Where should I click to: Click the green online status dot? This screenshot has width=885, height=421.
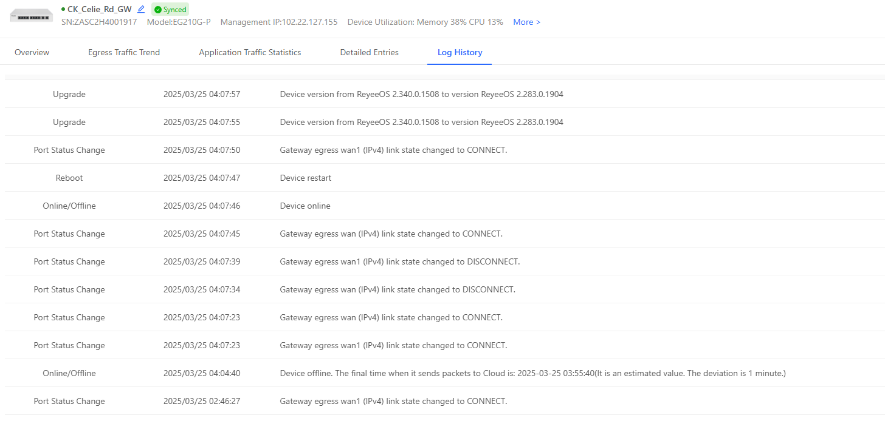63,9
